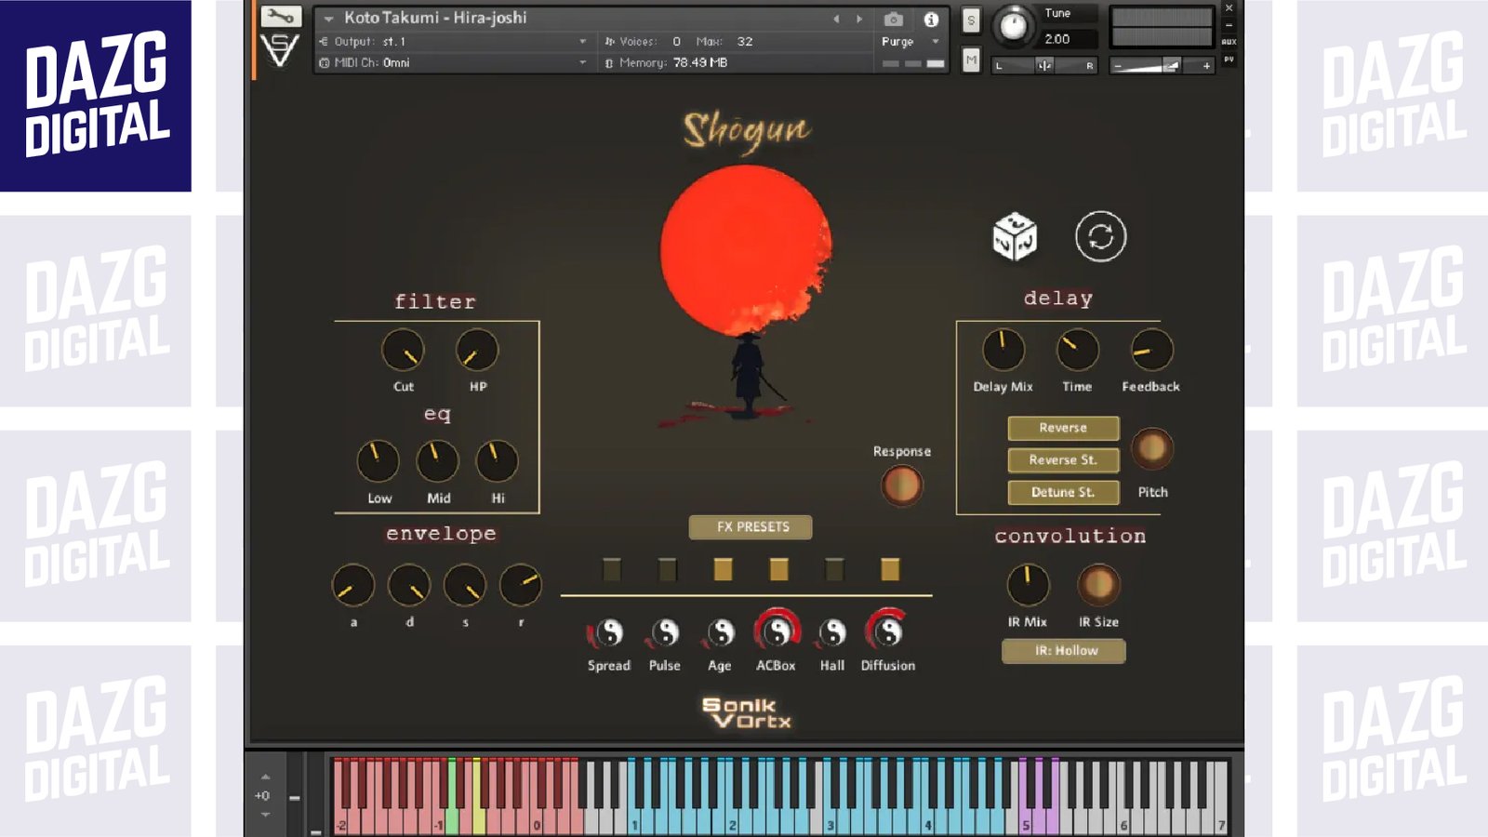Screen dimensions: 1488x837
Task: Click the delay Feedback knob
Action: point(1151,351)
